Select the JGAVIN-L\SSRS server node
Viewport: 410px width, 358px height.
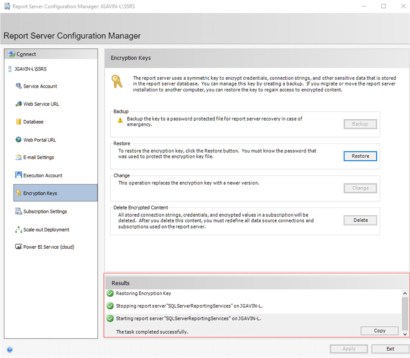31,69
